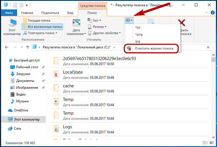Viewport: 217px width, 147px height.
Task: Select the Search ribbon tab
Action: pos(92,13)
